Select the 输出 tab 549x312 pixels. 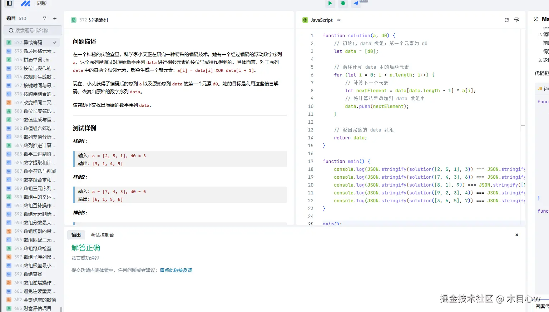(x=76, y=235)
